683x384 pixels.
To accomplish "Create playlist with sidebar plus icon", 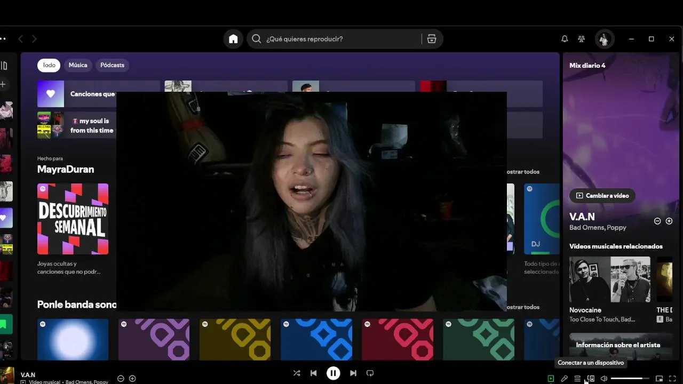I will point(3,84).
